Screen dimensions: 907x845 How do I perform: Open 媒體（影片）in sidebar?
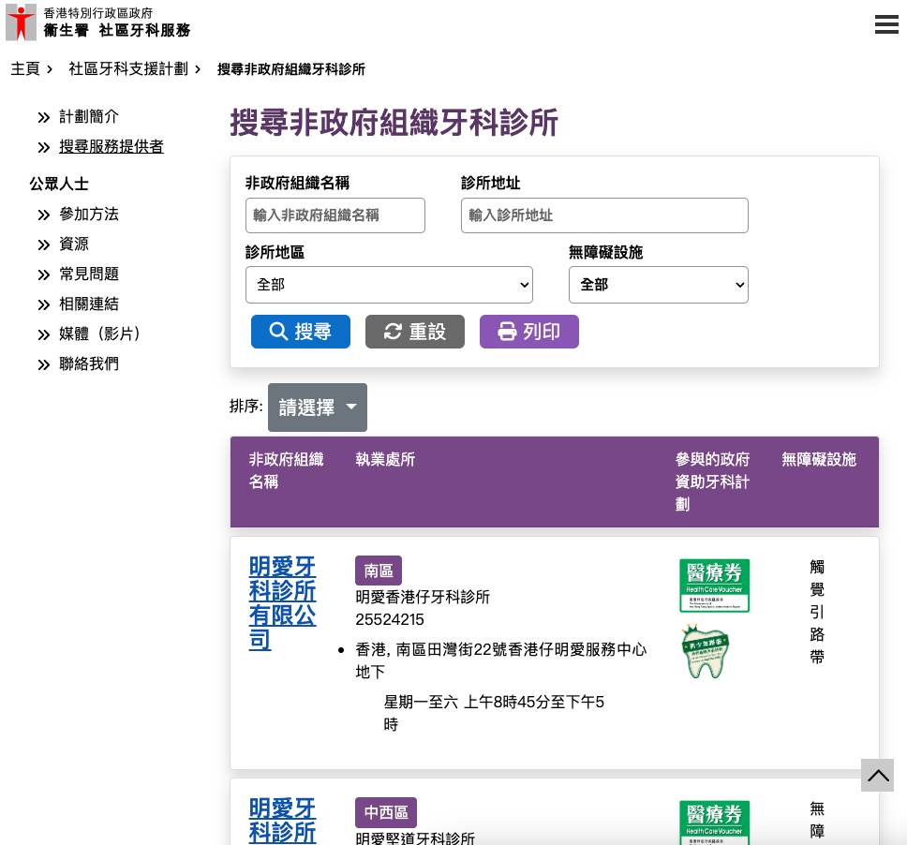coord(99,334)
